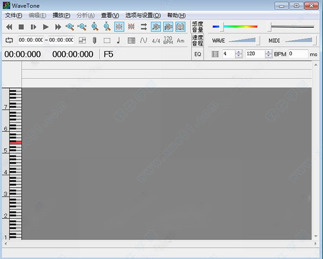Decrease the beats value with down arrow
This screenshot has height=259, width=323.
(239, 56)
